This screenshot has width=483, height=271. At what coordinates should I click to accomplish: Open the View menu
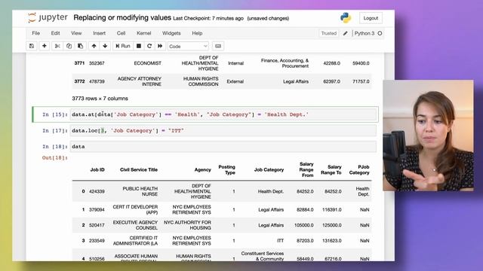(76, 33)
